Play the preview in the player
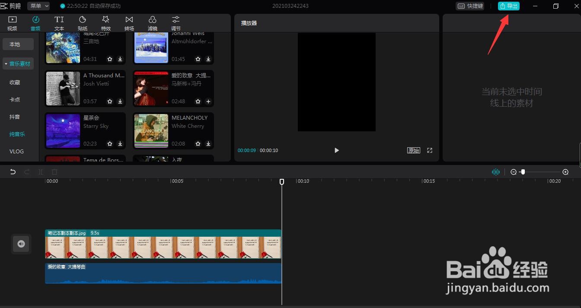The width and height of the screenshot is (581, 308). tap(337, 150)
